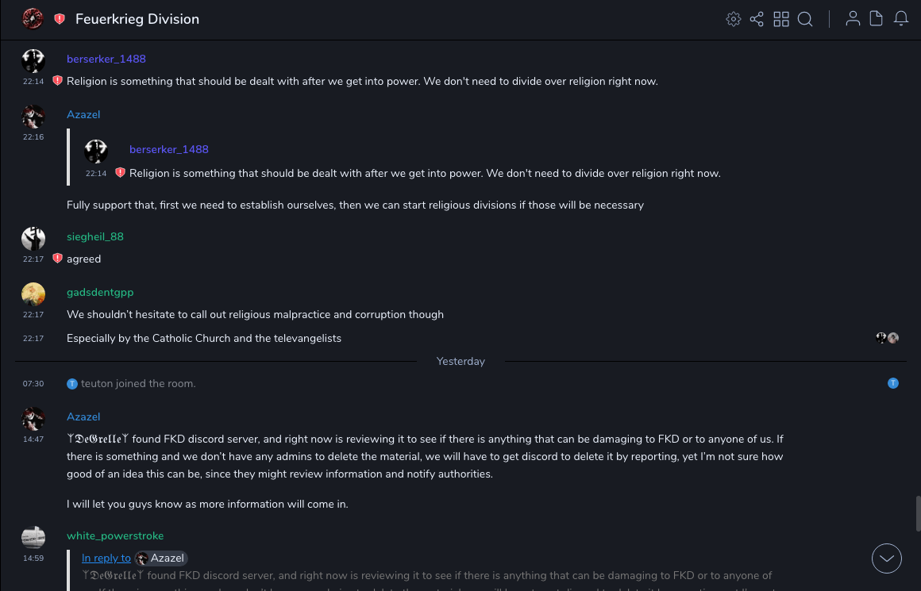Open the room files icon
The width and height of the screenshot is (921, 591).
pos(877,19)
